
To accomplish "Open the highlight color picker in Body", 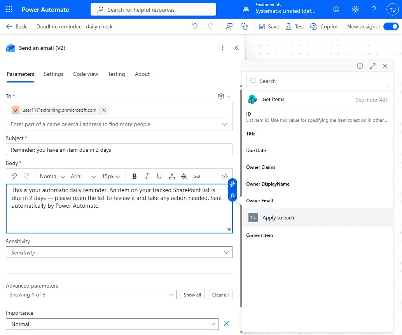I will click(184, 176).
